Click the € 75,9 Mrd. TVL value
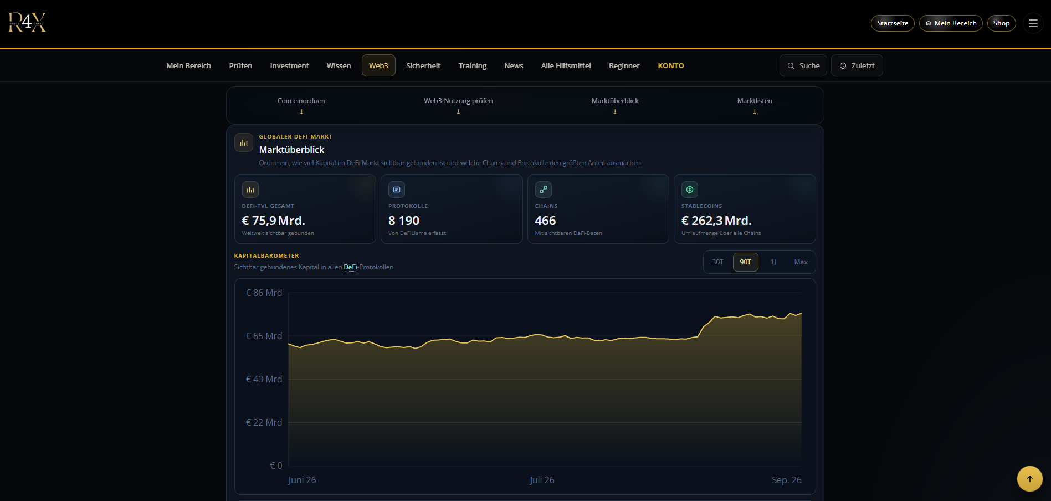The width and height of the screenshot is (1051, 501). (274, 221)
